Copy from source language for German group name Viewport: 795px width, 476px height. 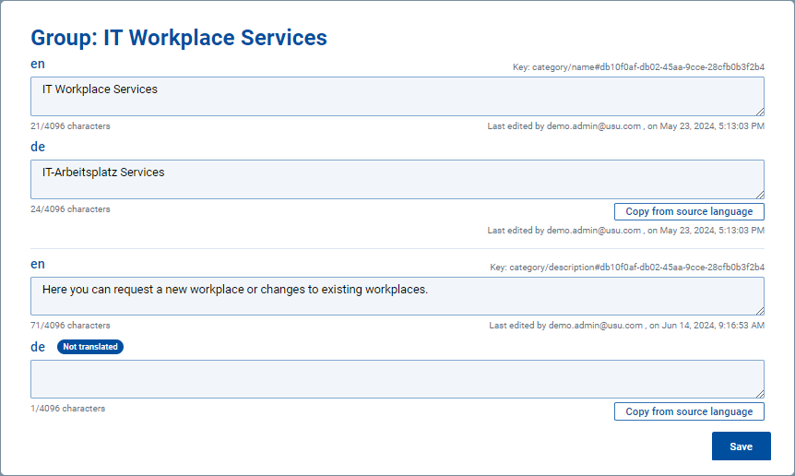[689, 212]
